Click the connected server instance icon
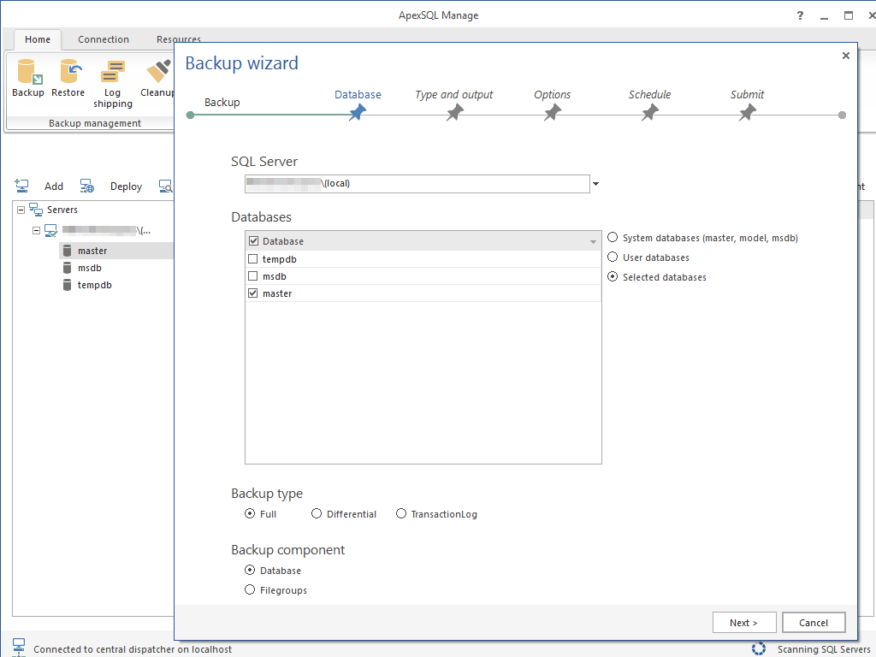The height and width of the screenshot is (657, 876). click(x=50, y=230)
